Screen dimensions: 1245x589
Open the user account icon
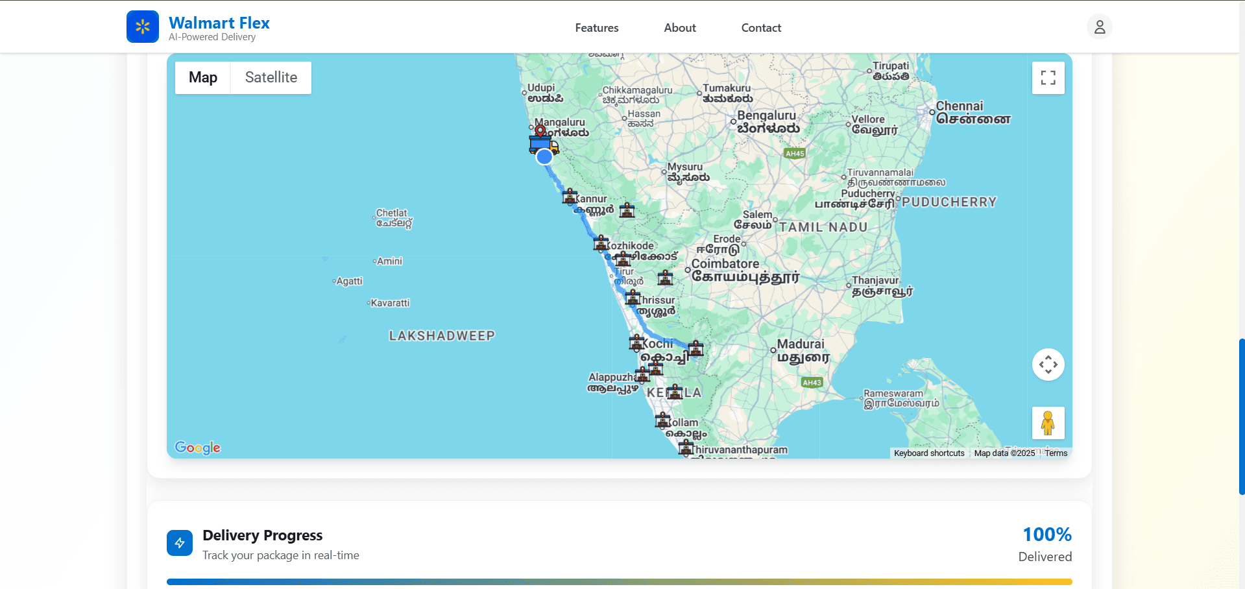(1099, 27)
